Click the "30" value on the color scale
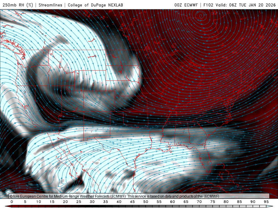This screenshot has width=278, height=208. 92,202
